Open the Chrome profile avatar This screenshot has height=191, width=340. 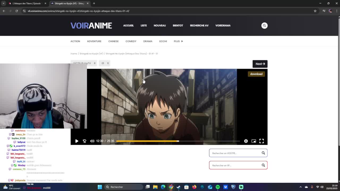(x=330, y=11)
